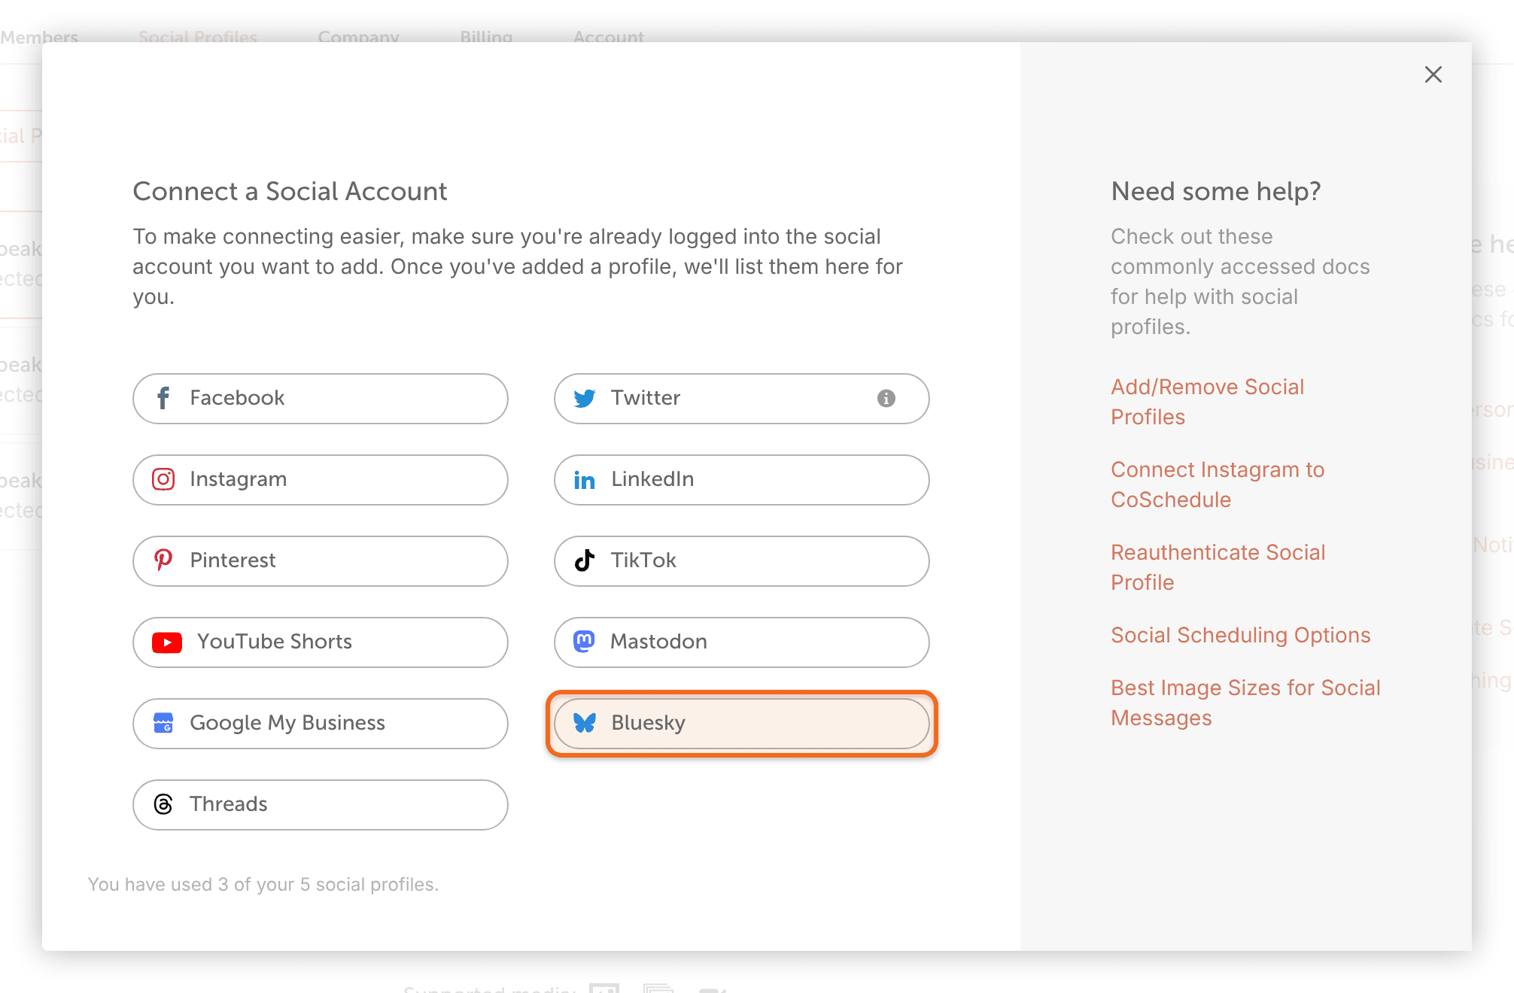Screen dimensions: 1514x993
Task: Open Reauthenticate Social Profile help link
Action: click(x=1218, y=567)
